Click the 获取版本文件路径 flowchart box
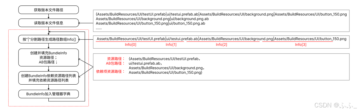358x111 pixels. (x=49, y=10)
